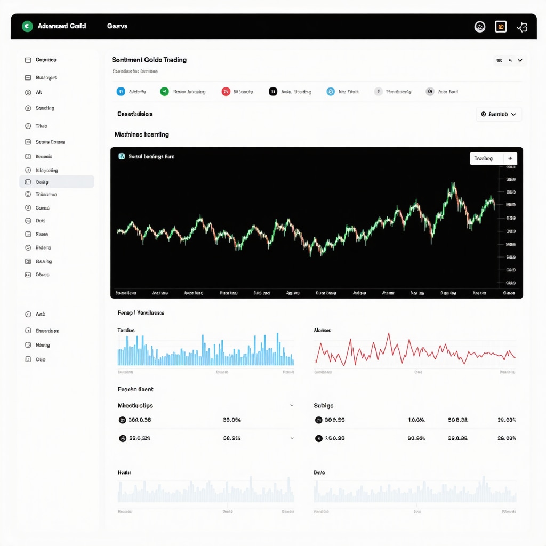Click the icon beside Buaiagns in sidebar
Screen dimensions: 546x546
(28, 78)
